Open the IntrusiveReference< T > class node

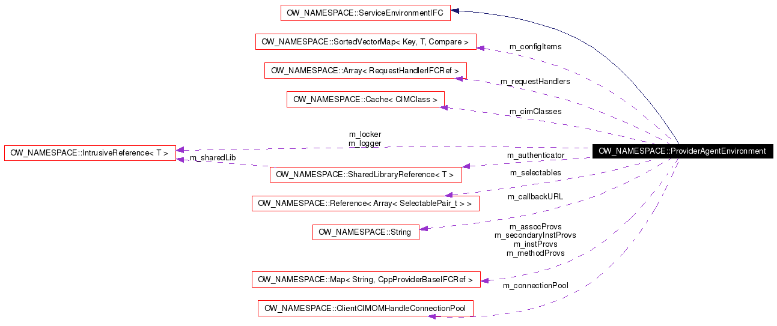[x=90, y=152]
